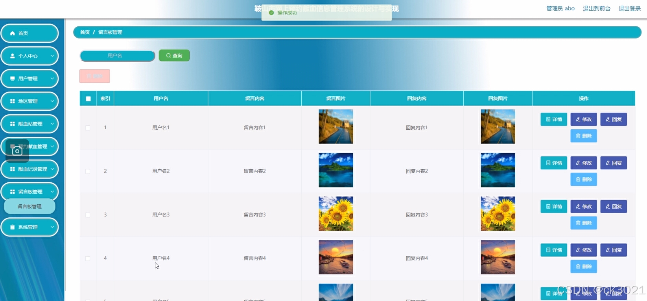This screenshot has width=647, height=301.
Task: Expand the 系统管理 chevron
Action: tap(52, 227)
